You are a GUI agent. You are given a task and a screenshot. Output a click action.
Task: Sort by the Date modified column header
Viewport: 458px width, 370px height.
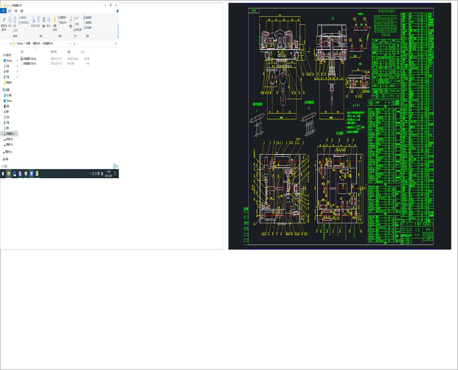[54, 52]
